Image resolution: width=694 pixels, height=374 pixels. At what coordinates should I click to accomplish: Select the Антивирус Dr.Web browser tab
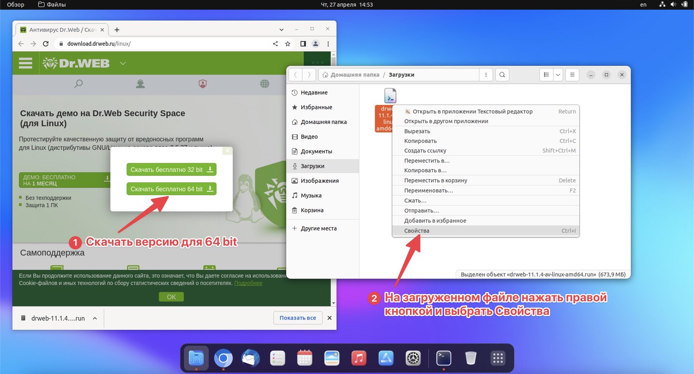point(62,30)
